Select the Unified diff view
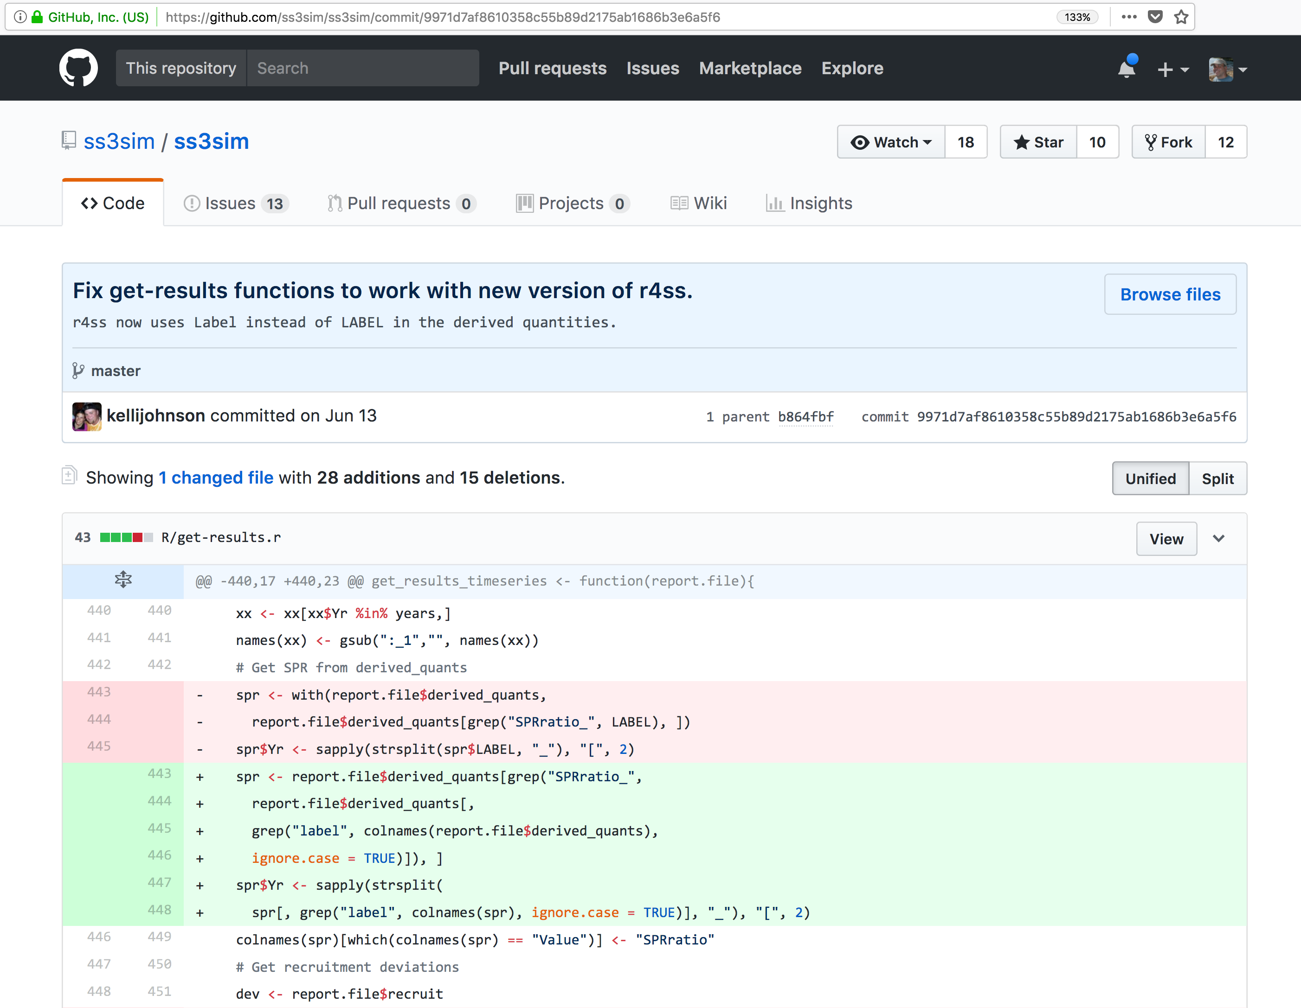The image size is (1301, 1008). click(1150, 478)
